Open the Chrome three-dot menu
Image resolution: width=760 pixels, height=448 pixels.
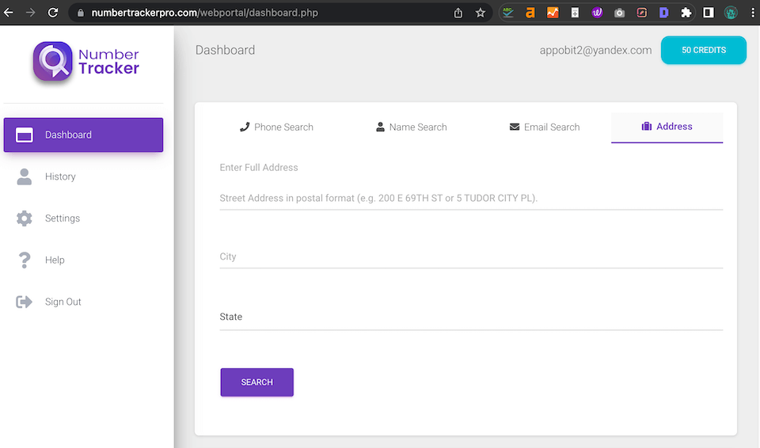(x=752, y=13)
